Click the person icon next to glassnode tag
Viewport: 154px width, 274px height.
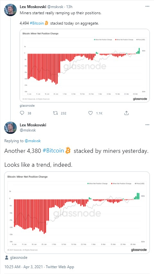(x=6, y=258)
